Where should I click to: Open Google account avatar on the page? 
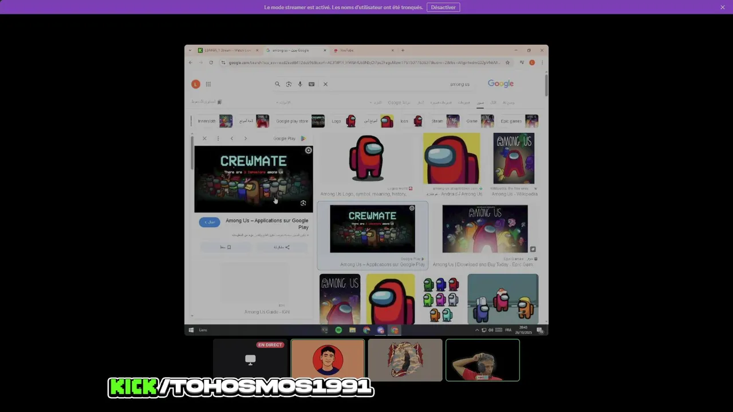(196, 84)
